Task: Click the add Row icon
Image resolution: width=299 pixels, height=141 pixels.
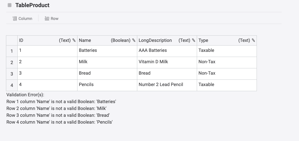Action: (47, 19)
